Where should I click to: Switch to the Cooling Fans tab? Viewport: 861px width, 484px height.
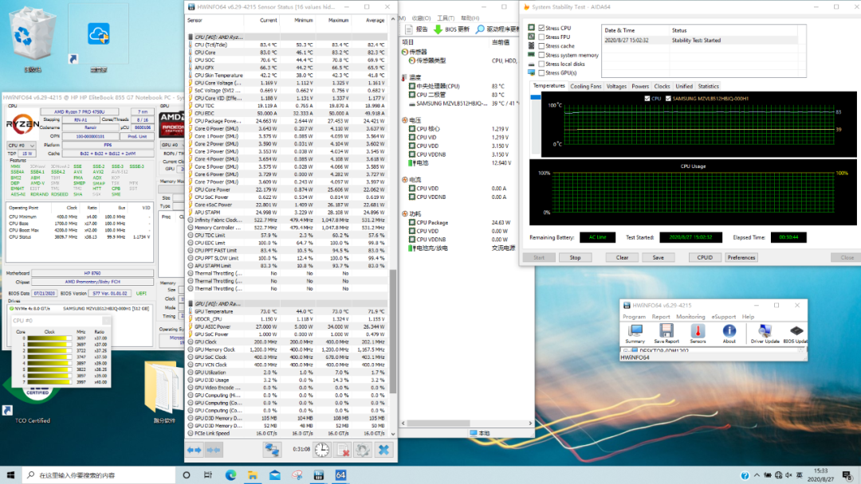586,86
